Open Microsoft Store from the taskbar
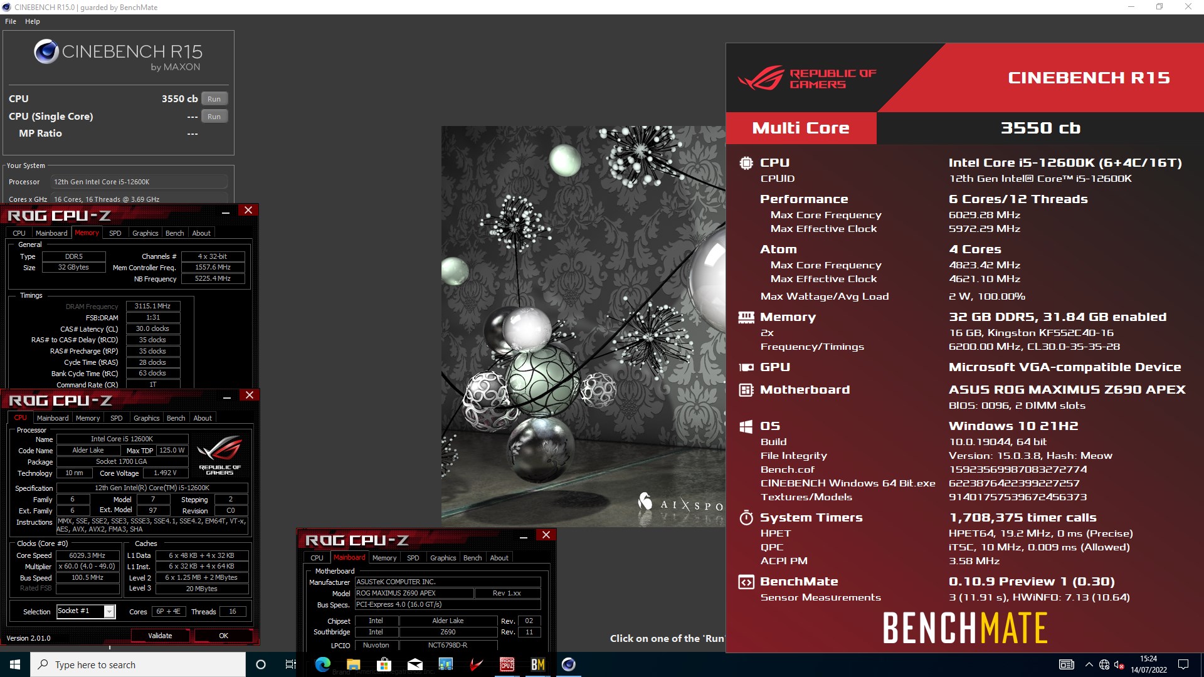Image resolution: width=1204 pixels, height=677 pixels. coord(384,664)
